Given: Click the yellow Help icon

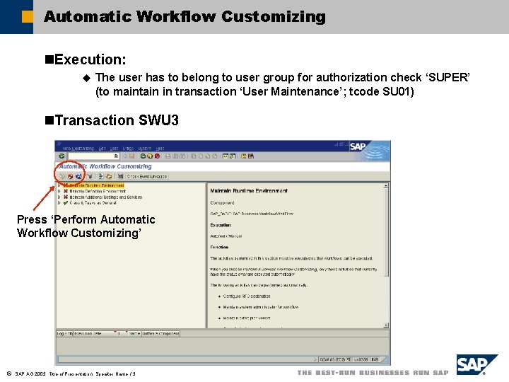Looking at the screenshot, I should [x=243, y=156].
